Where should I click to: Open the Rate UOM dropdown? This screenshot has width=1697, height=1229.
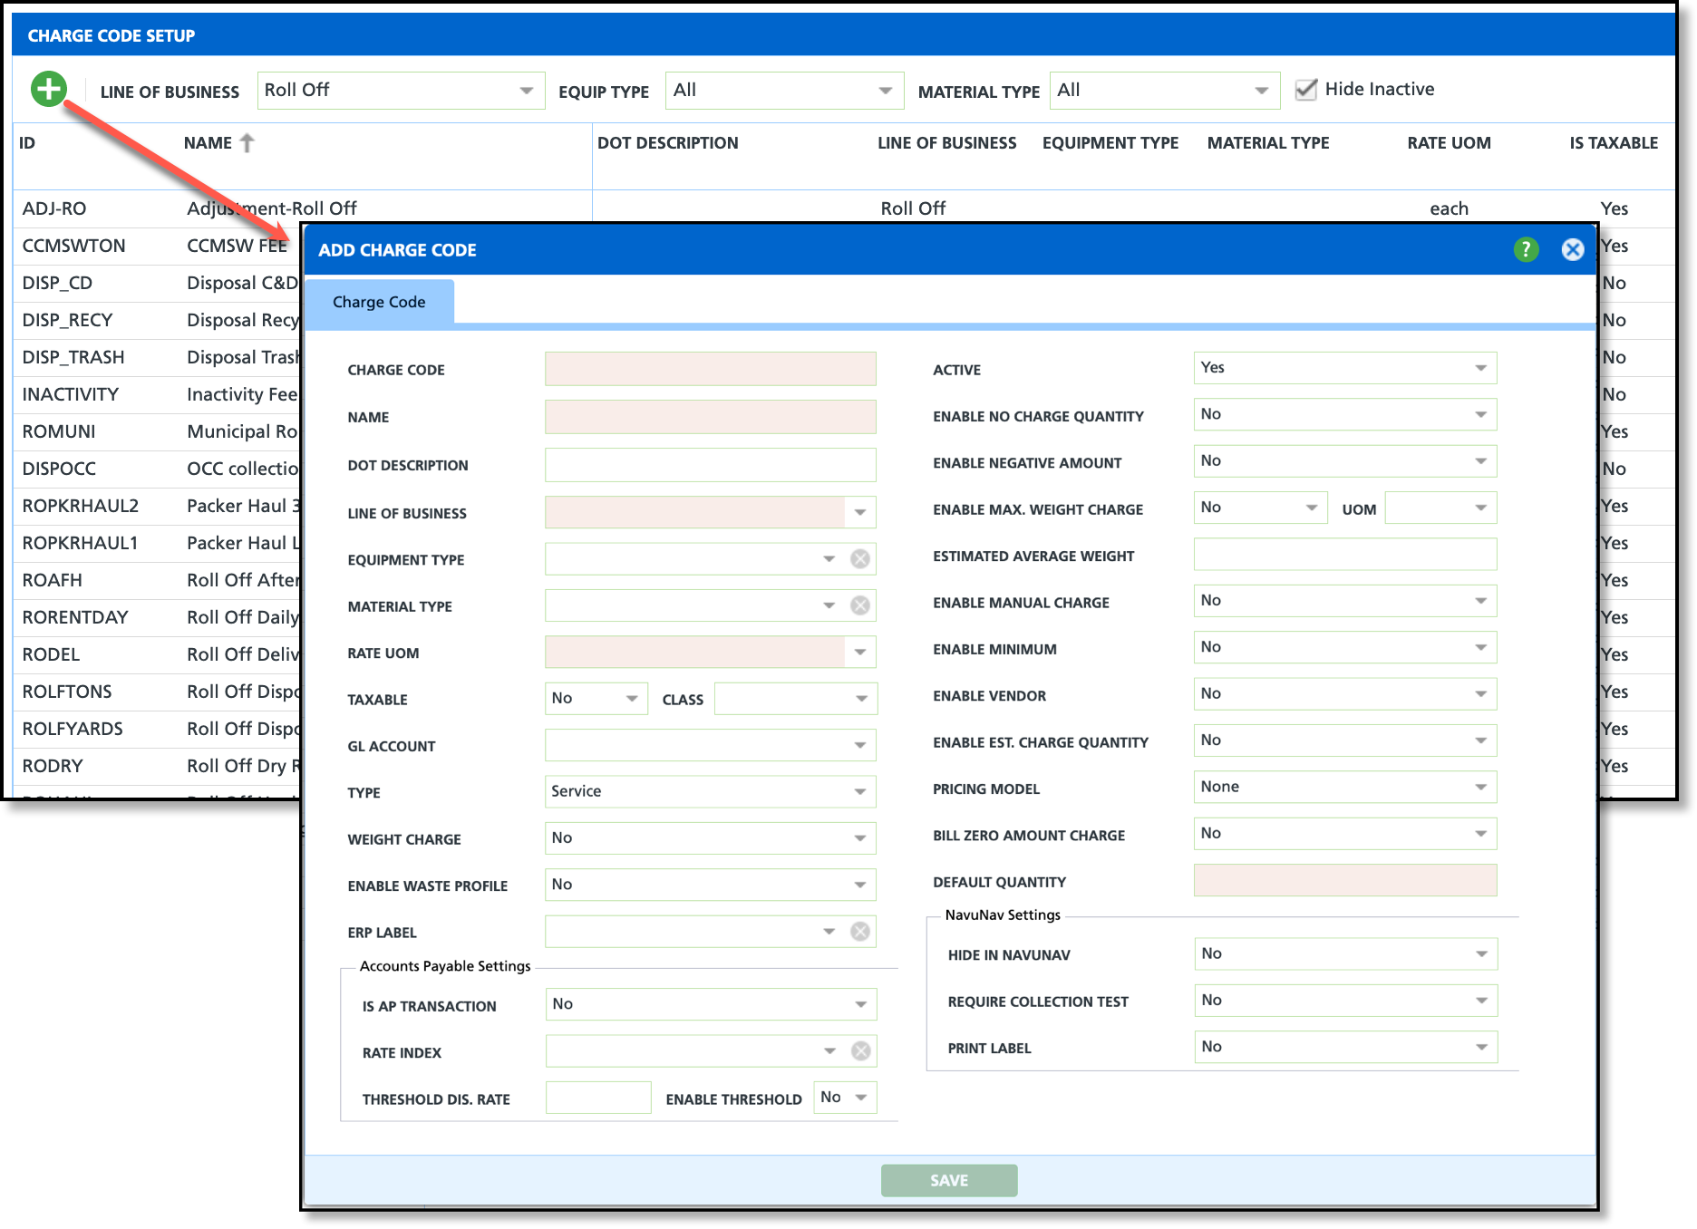[860, 653]
